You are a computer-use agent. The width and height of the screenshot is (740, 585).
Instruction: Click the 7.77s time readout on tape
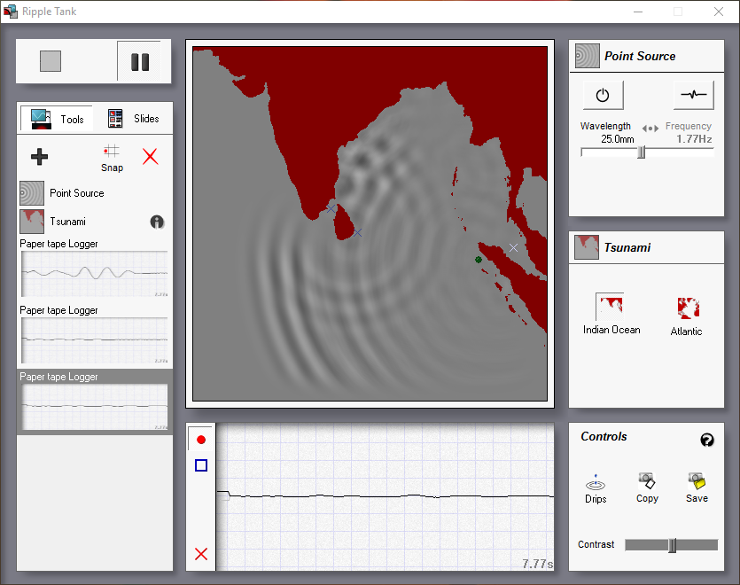538,564
